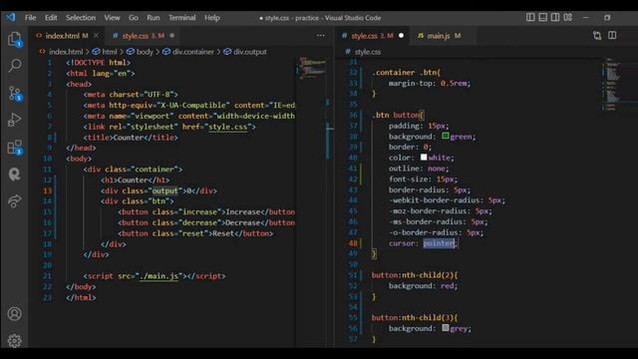Click unsaved dot on right style.css tab
This screenshot has height=359, width=638.
pos(401,36)
